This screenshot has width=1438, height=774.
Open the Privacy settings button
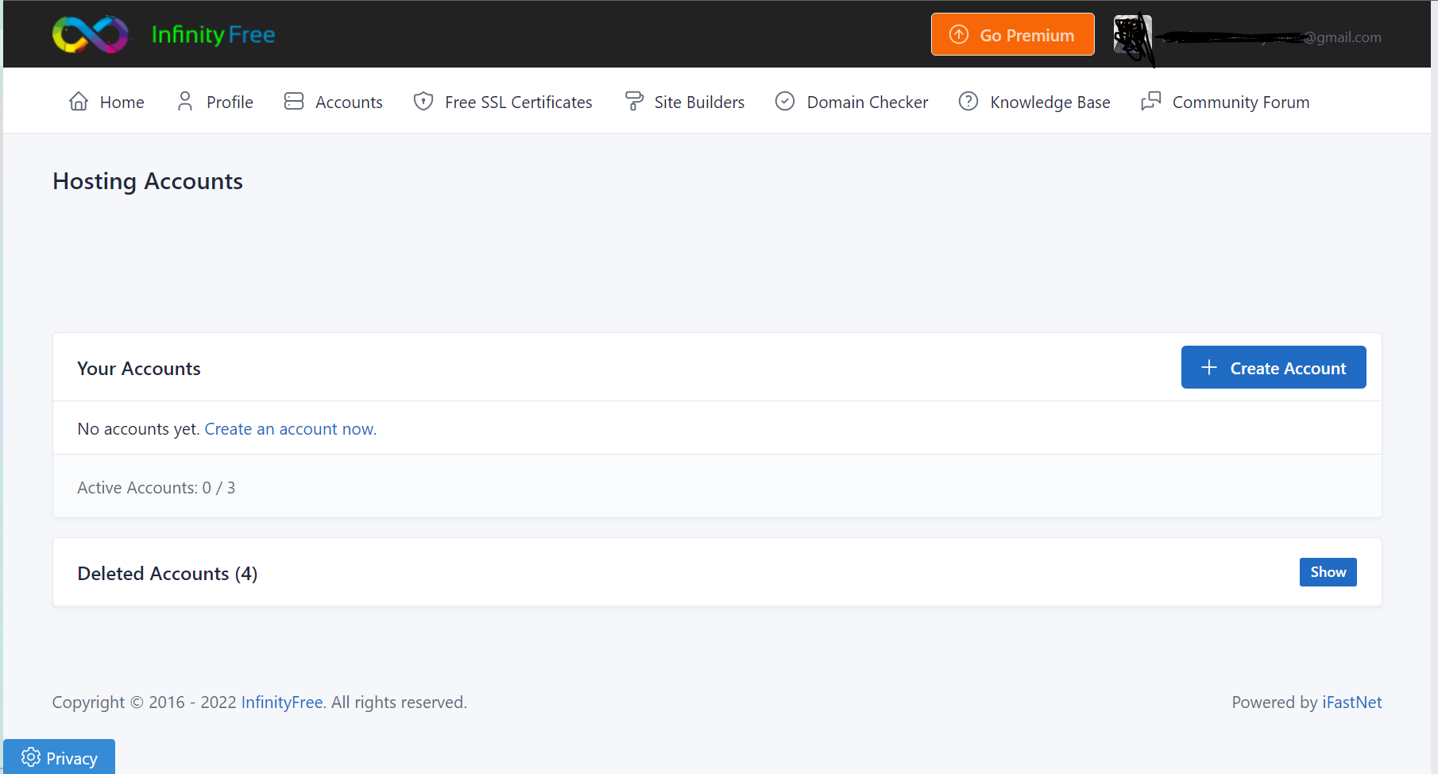(x=59, y=757)
